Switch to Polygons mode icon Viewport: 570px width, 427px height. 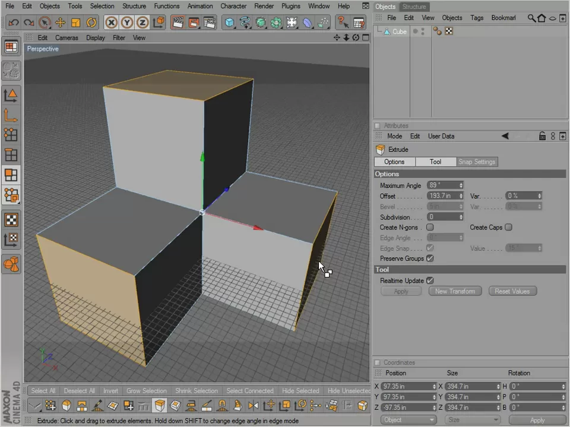(x=11, y=175)
